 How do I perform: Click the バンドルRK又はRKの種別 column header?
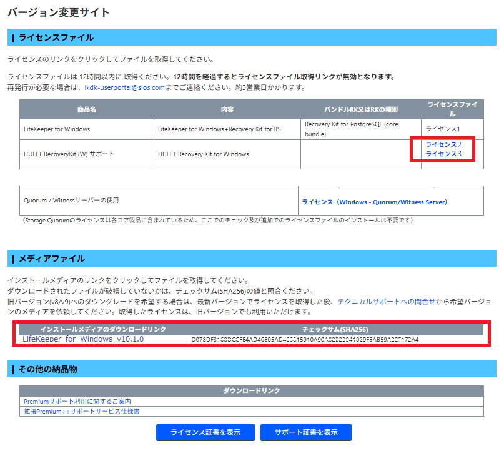tap(360, 109)
